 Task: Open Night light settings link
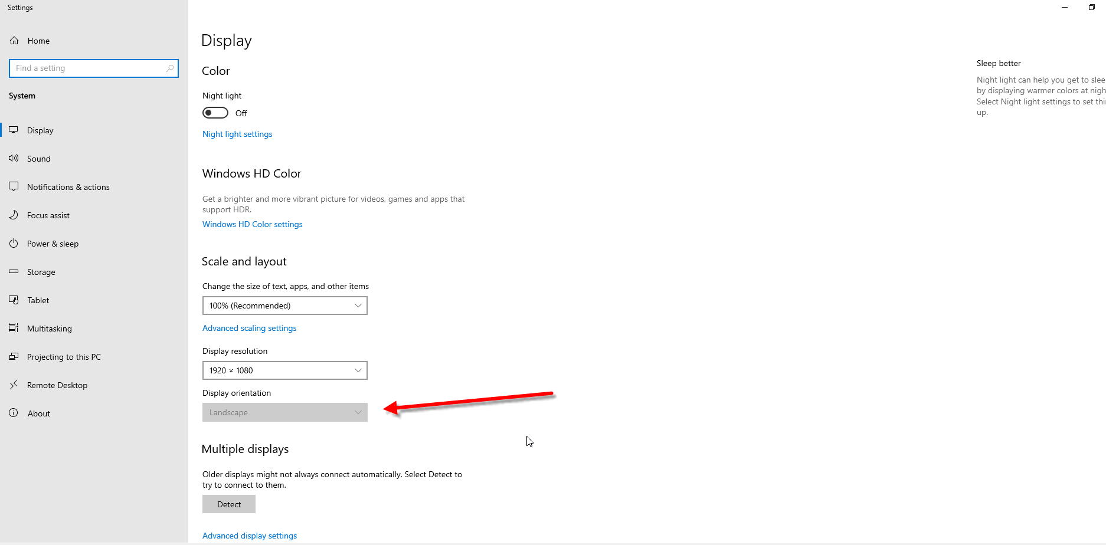pyautogui.click(x=237, y=134)
